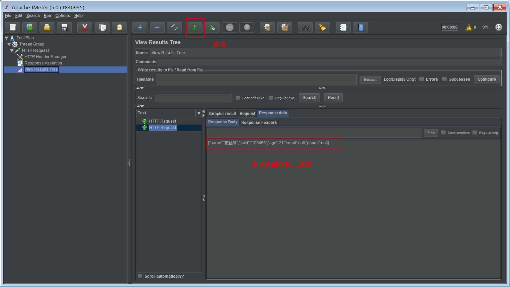Switch to the Sampler result tab

222,114
